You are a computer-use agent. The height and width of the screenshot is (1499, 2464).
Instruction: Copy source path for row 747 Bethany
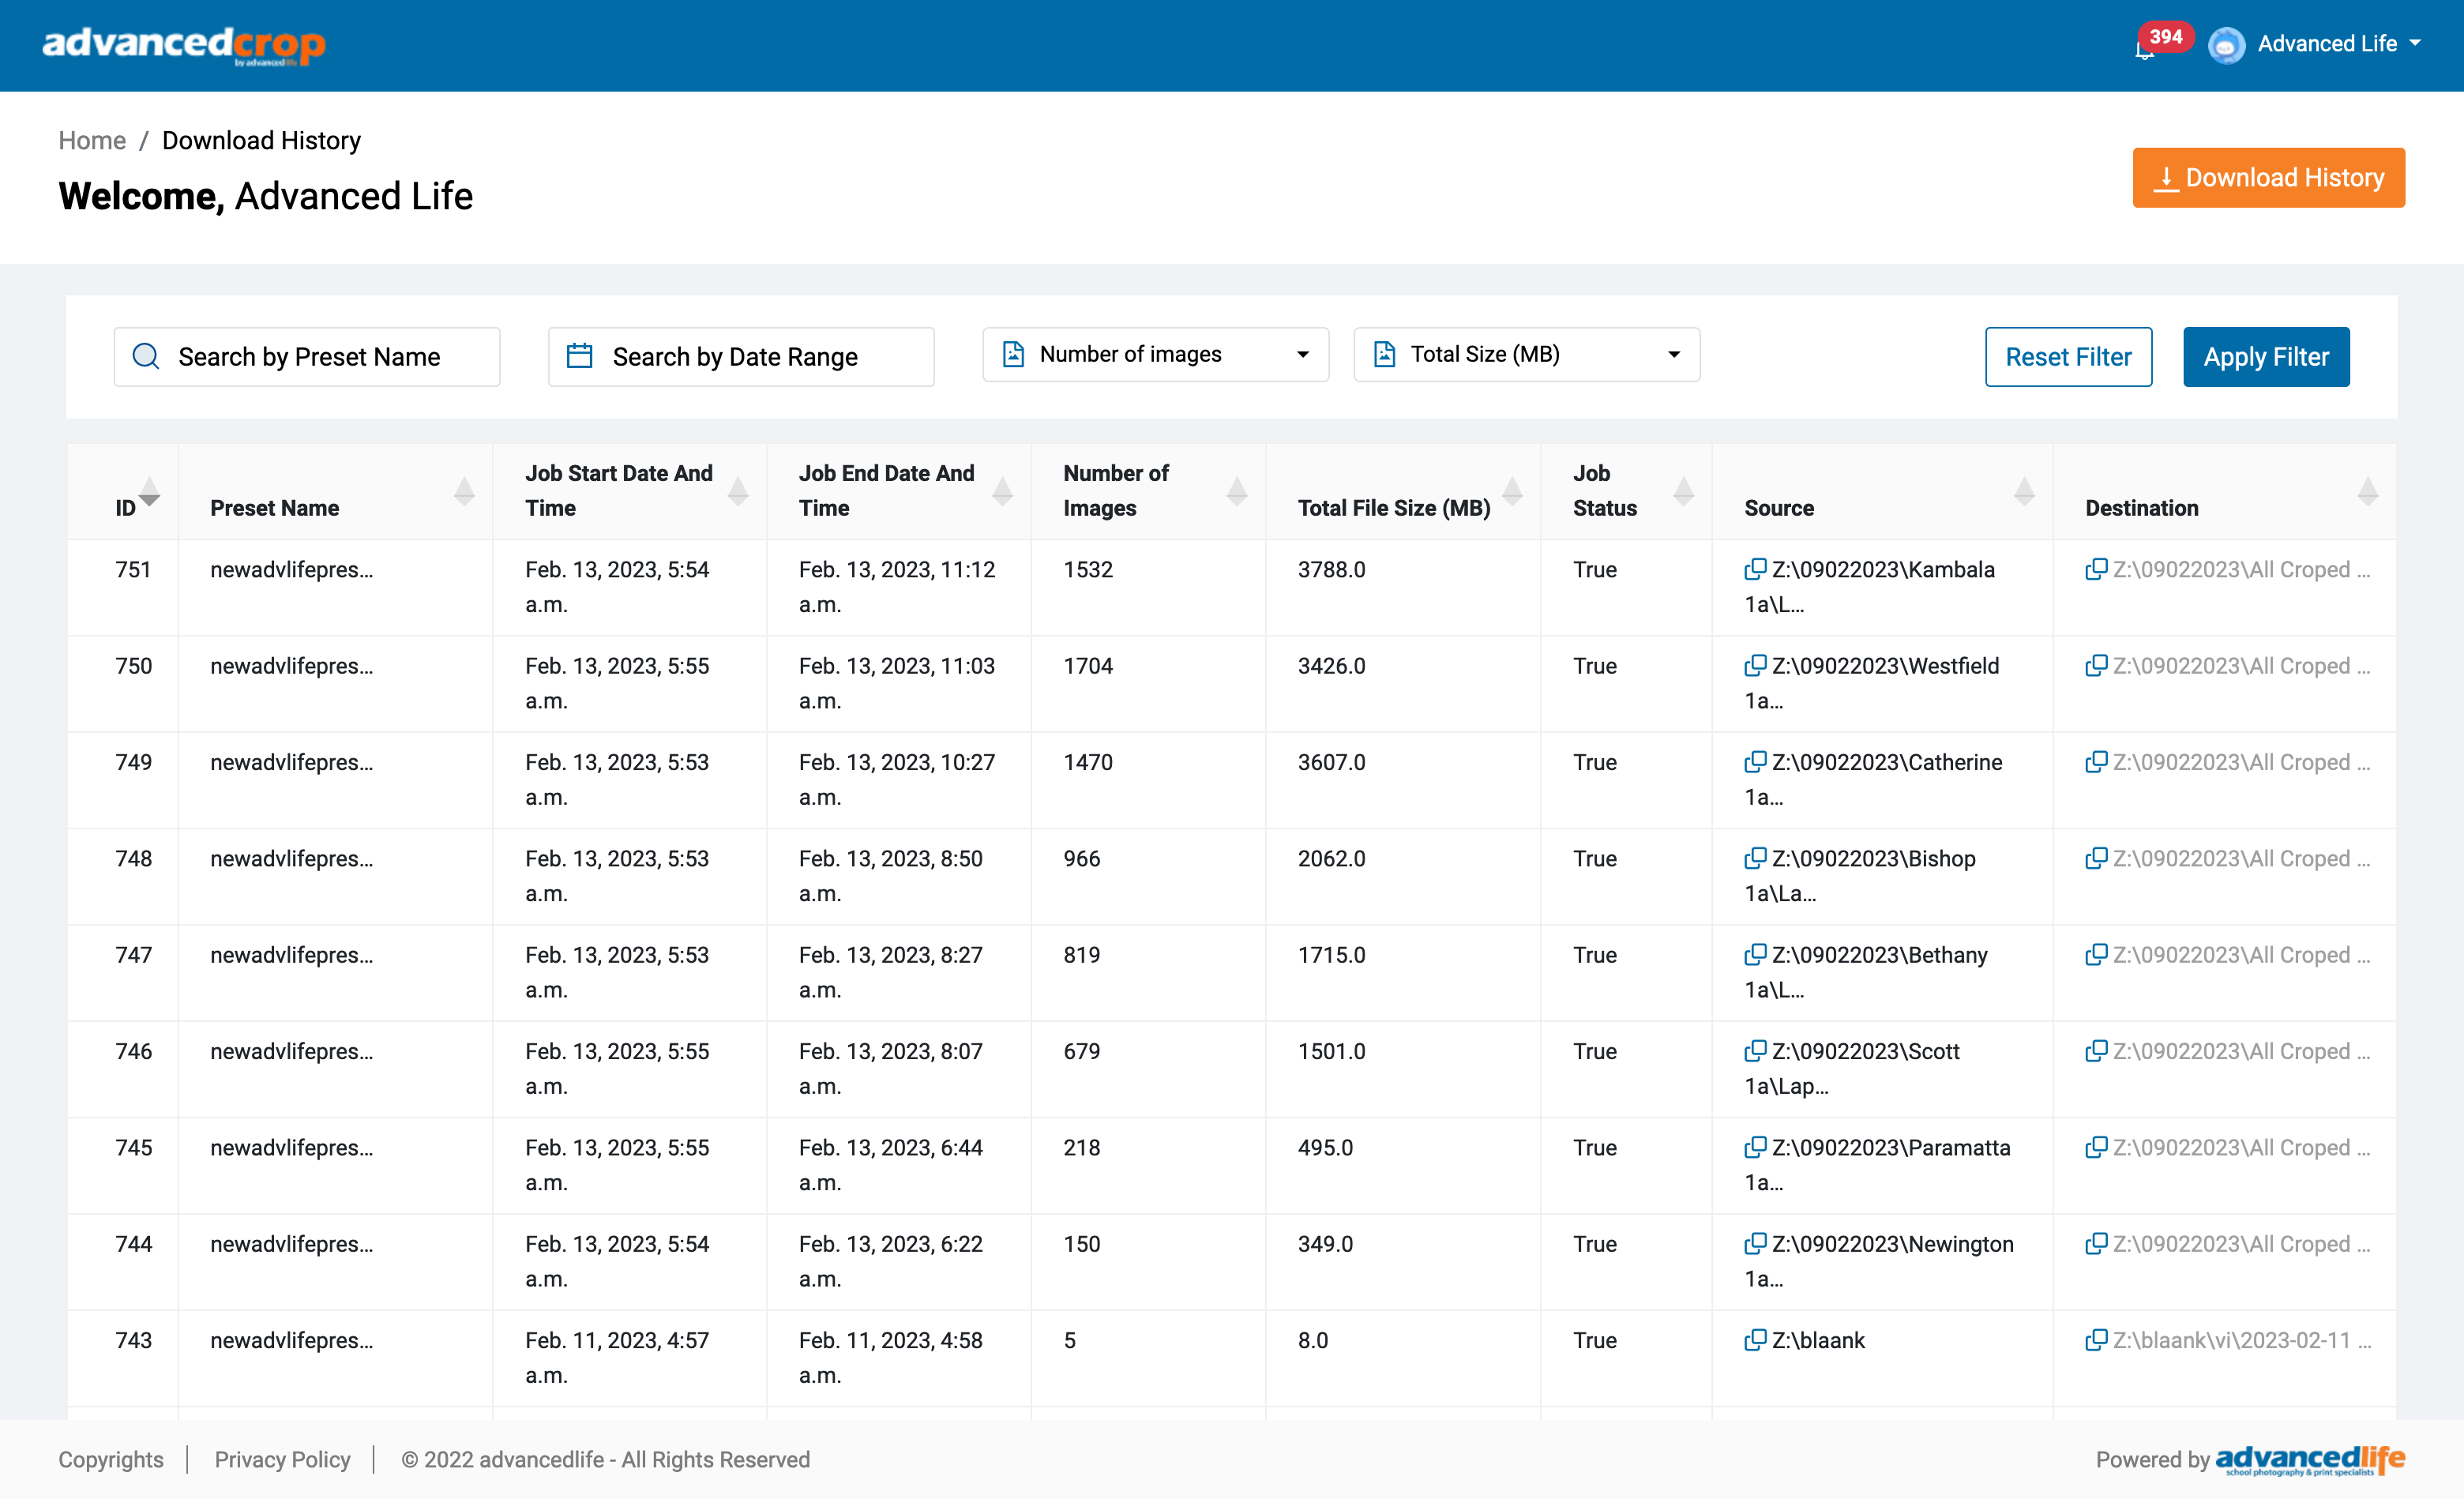coord(1755,954)
